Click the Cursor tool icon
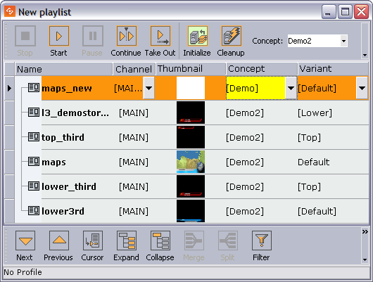 93,241
